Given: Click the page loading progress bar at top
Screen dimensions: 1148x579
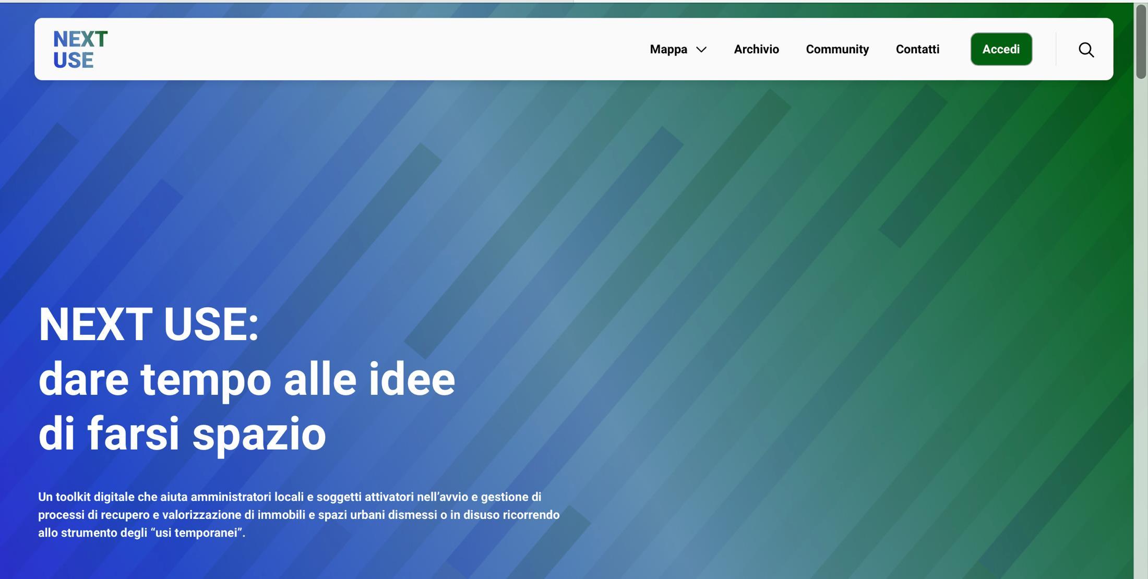Looking at the screenshot, I should click(x=287, y=1).
